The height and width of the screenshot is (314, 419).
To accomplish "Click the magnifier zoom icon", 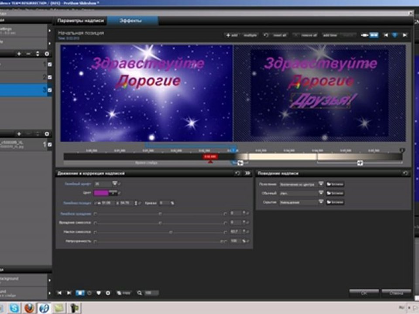I will click(x=140, y=293).
